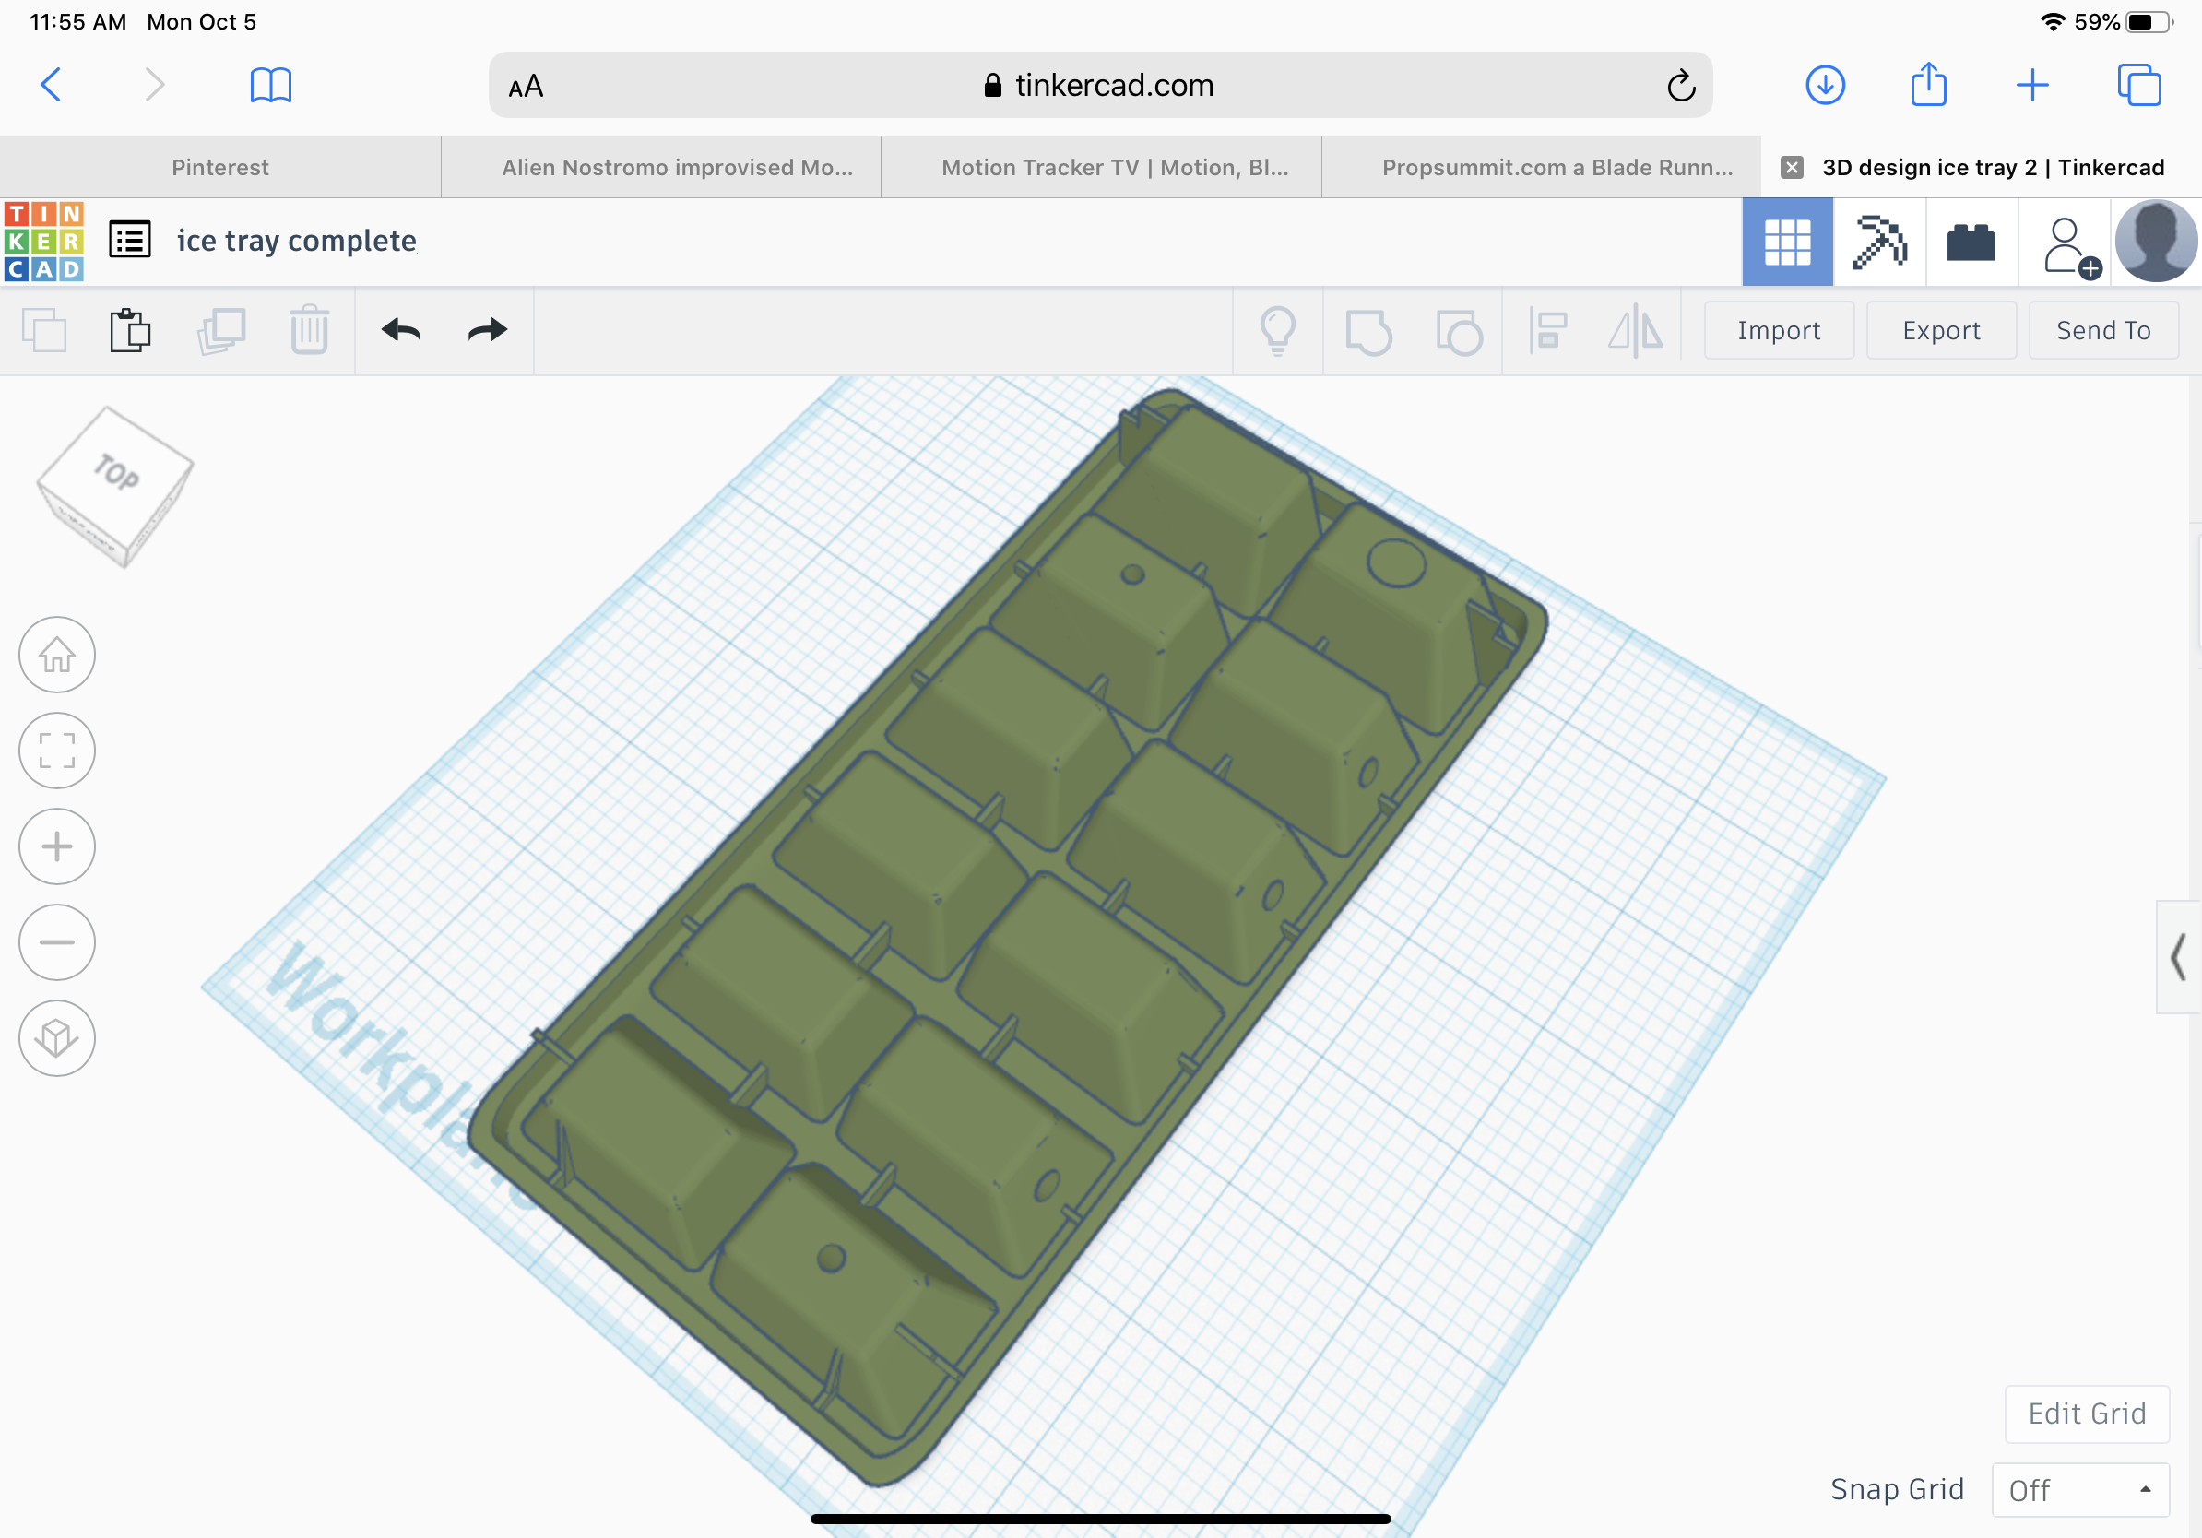Open Safari downloads icon
The height and width of the screenshot is (1538, 2202).
(x=1825, y=86)
